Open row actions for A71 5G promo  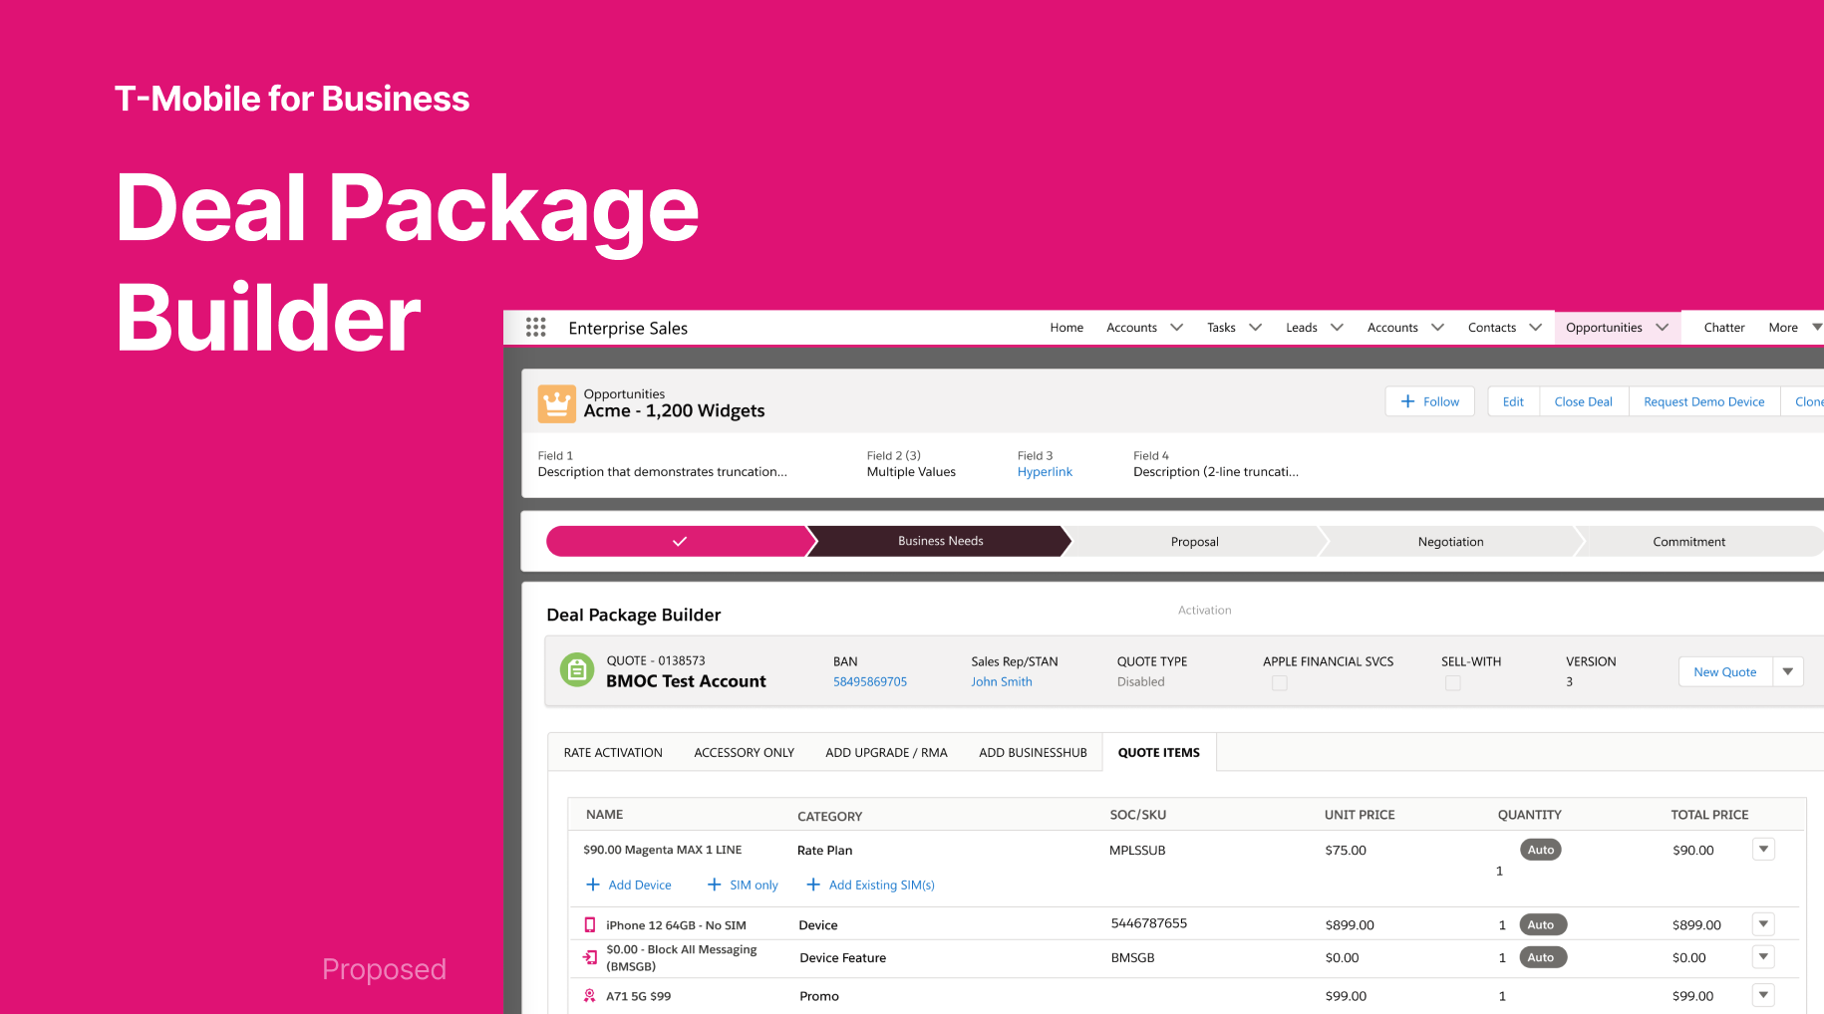coord(1763,995)
